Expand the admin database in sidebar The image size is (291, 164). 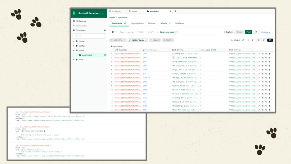74,41
